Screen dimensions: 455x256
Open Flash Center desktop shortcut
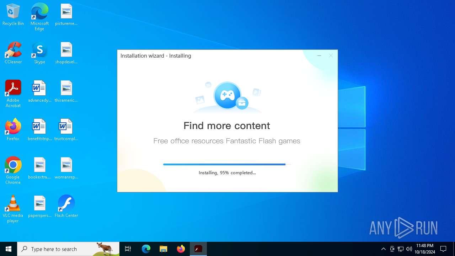(x=66, y=207)
